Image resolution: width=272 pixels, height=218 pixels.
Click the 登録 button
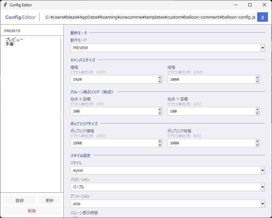[20, 200]
